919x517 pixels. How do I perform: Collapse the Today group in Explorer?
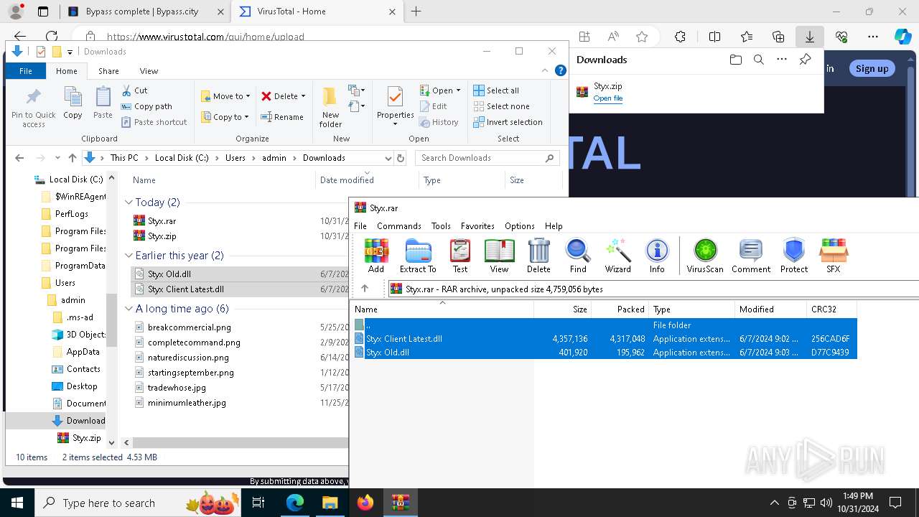pos(129,202)
